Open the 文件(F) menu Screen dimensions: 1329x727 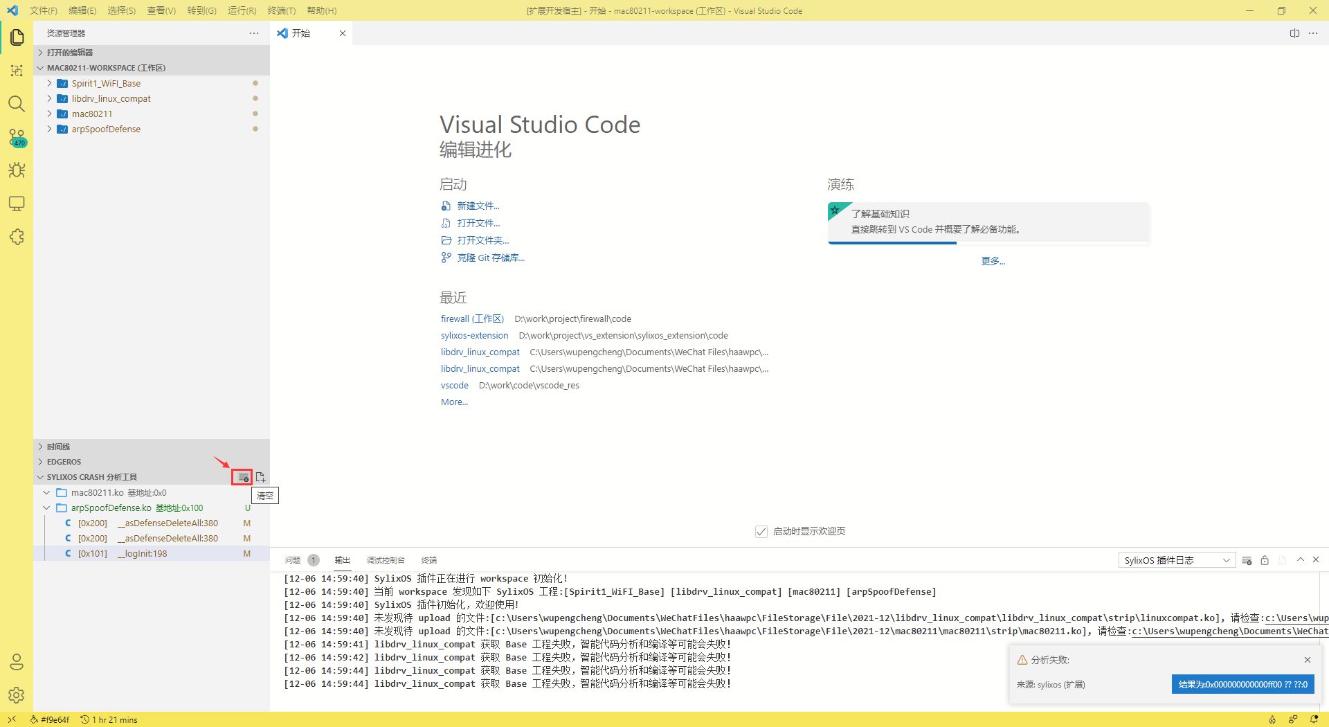(x=44, y=10)
